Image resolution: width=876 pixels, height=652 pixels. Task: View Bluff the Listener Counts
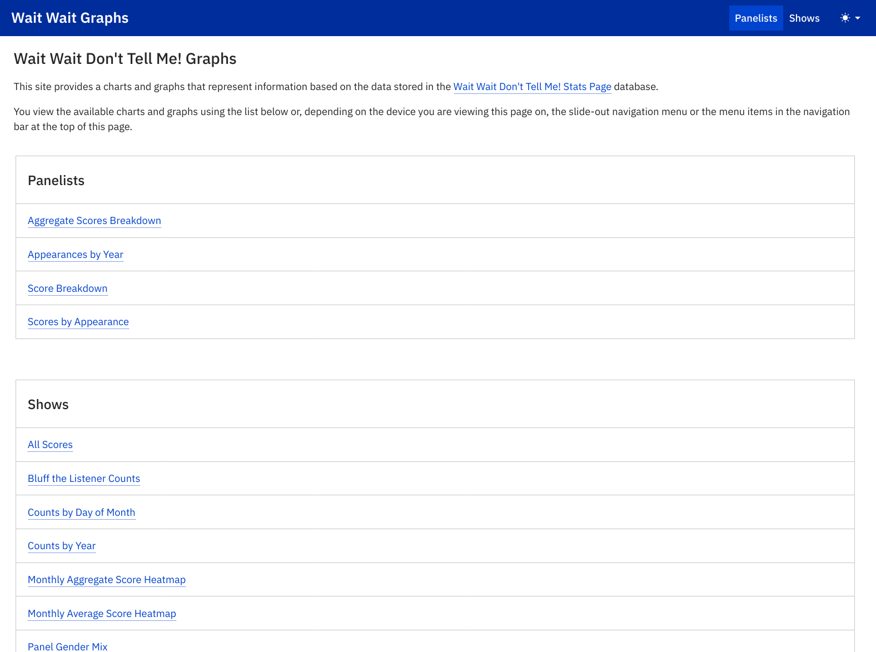84,479
